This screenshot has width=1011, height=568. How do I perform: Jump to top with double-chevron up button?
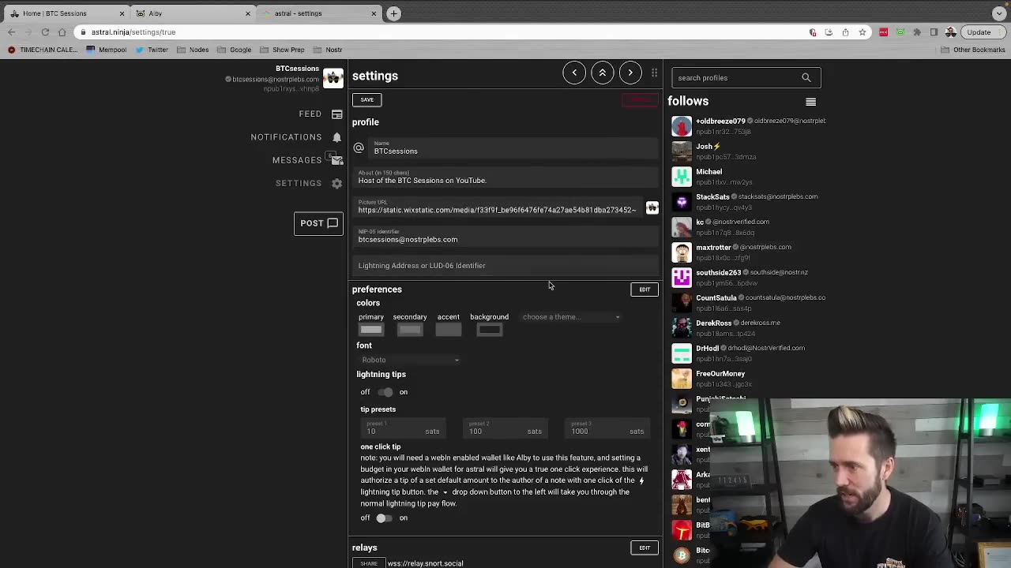(602, 73)
